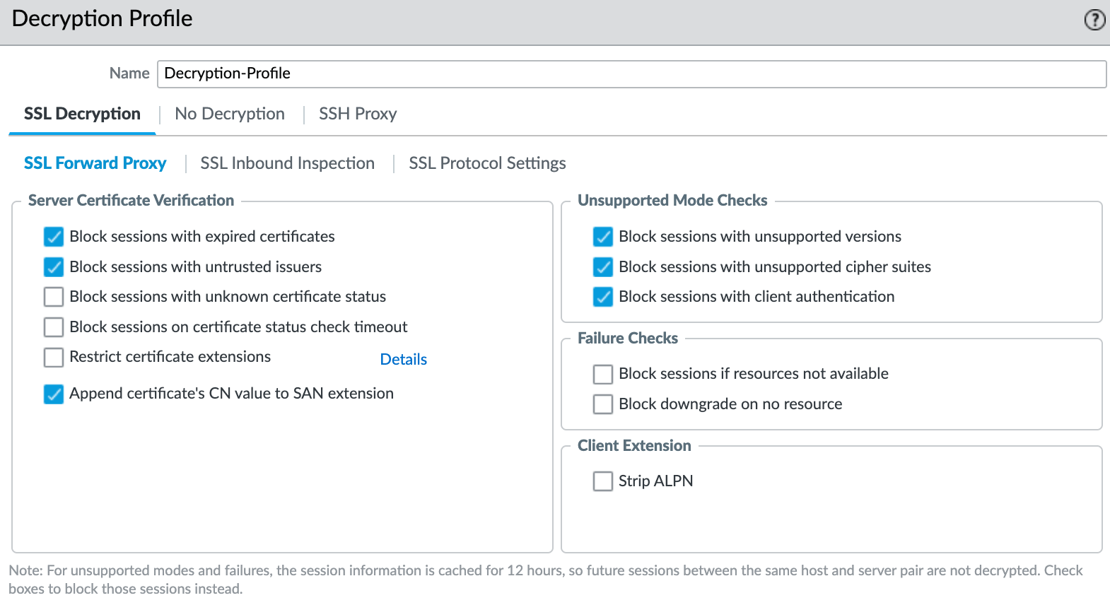Select the SSL Decryption tab
Viewport: 1110px width, 605px height.
coord(82,114)
